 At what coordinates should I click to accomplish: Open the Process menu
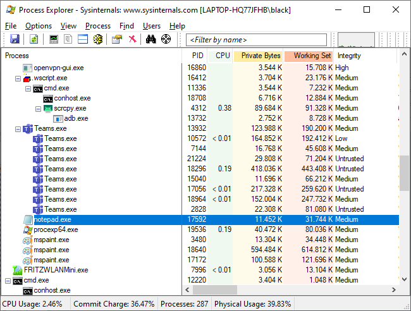[x=98, y=26]
